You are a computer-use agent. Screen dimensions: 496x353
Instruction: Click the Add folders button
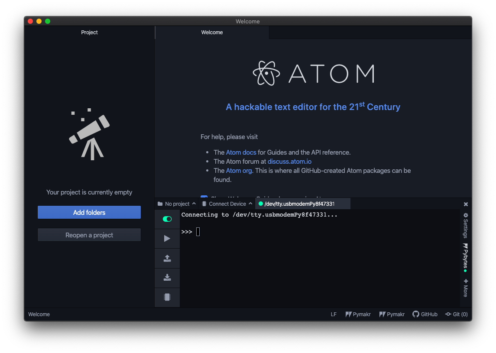[x=89, y=212]
